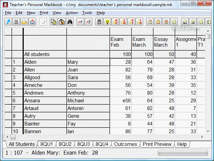Click the horizontal scrollbar left arrow
214x161 pixels.
pyautogui.click(x=7, y=137)
